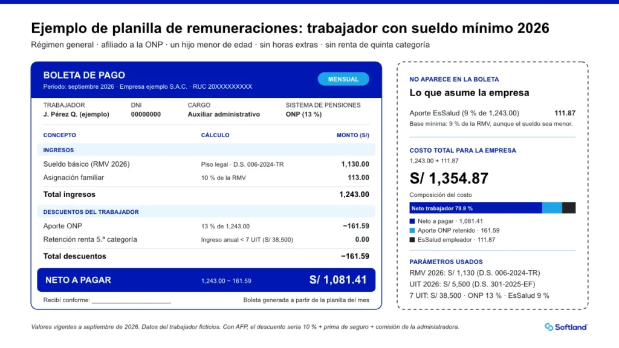The image size is (619, 348).
Task: Click the black EsSalud empleador legend swatch
Action: [412, 239]
